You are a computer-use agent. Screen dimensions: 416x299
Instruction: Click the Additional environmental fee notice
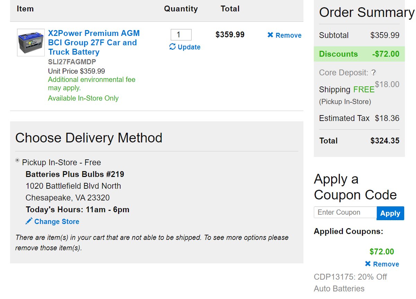[92, 84]
